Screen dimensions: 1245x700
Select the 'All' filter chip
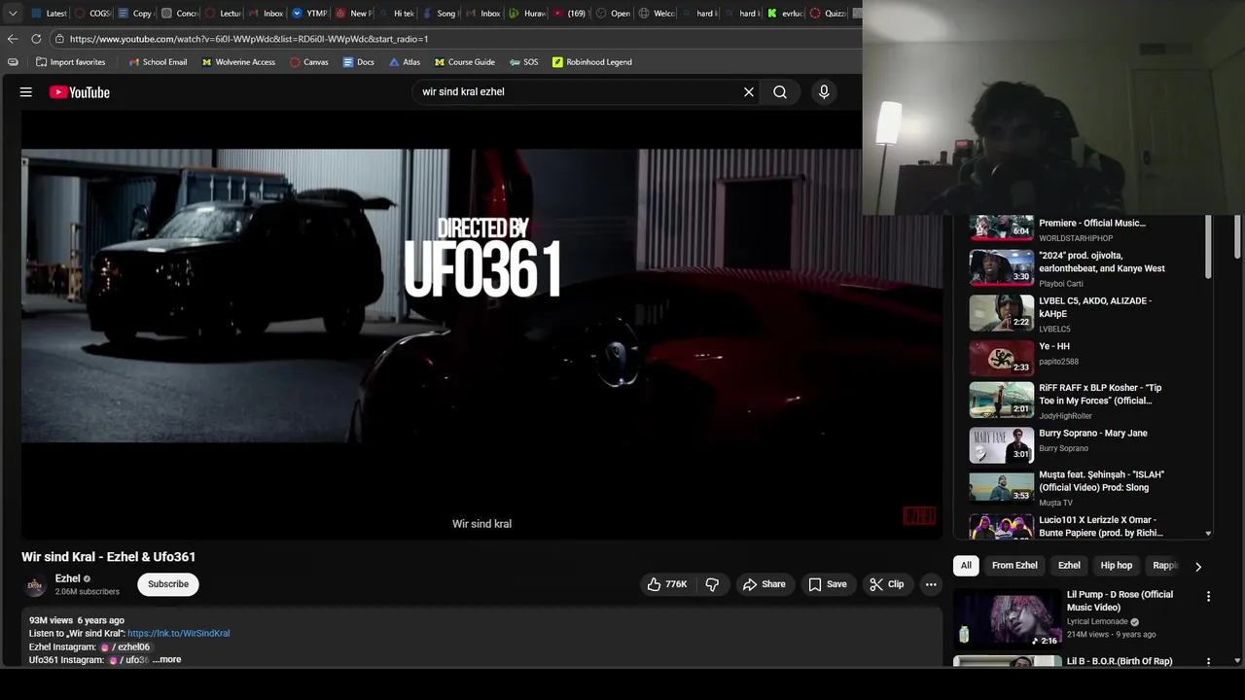(966, 566)
